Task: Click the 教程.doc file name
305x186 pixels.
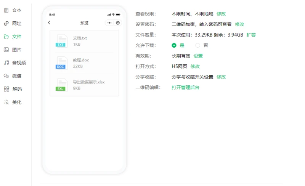Action: coord(81,60)
